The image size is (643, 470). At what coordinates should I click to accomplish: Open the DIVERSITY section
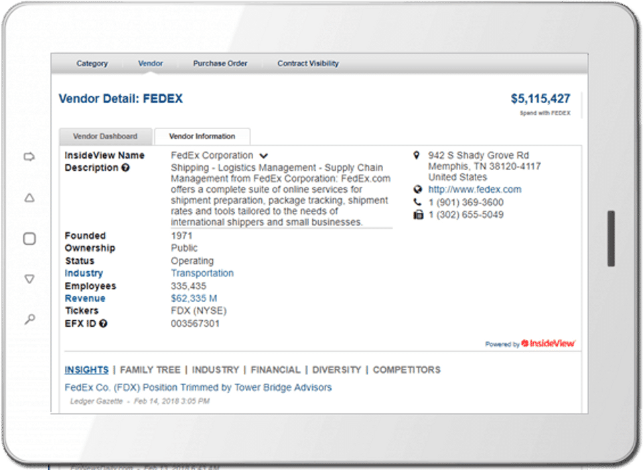337,370
